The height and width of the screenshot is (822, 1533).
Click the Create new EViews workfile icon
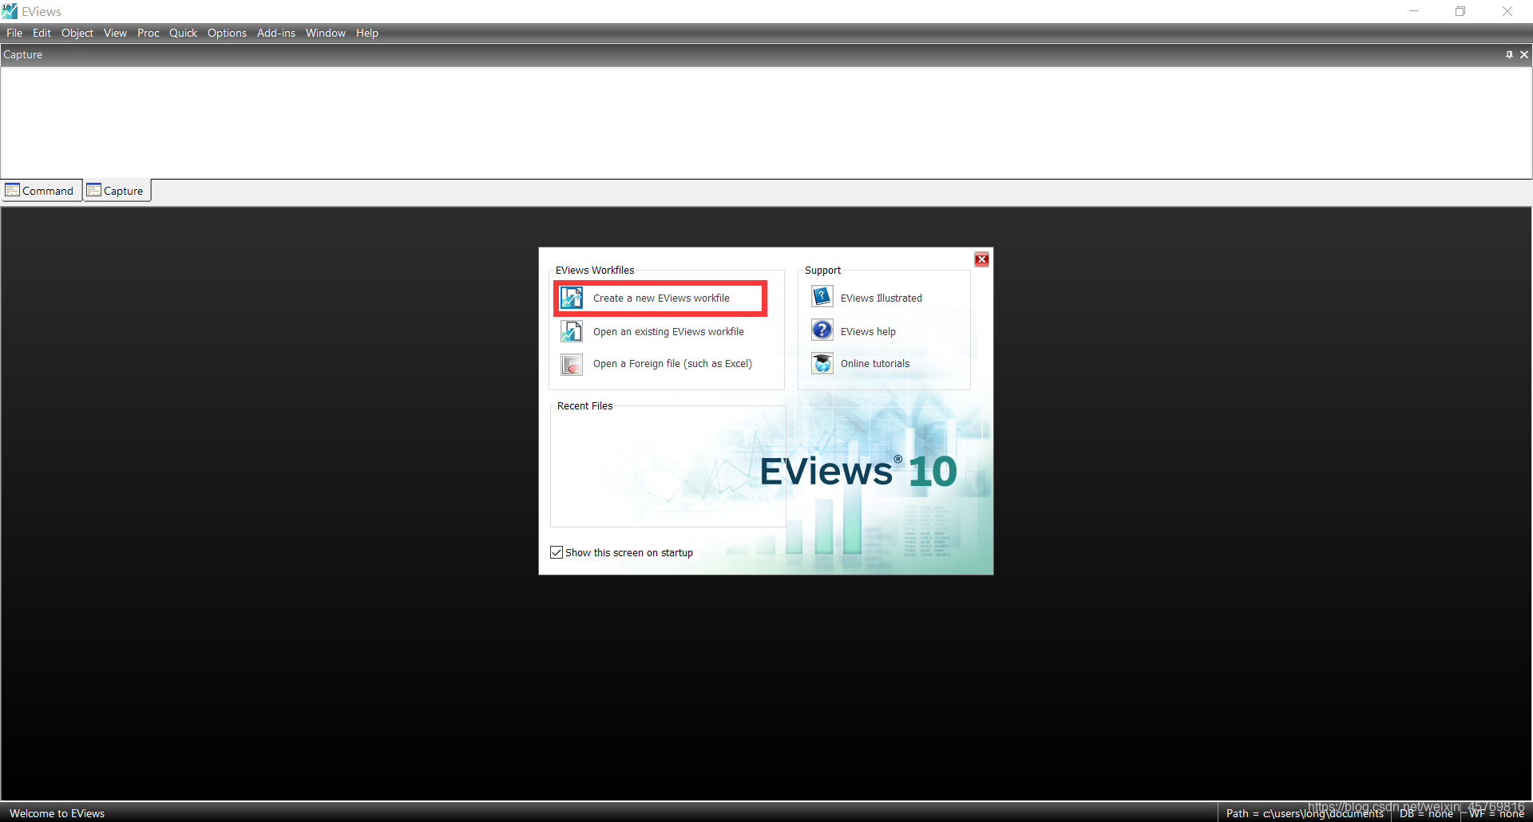[572, 298]
